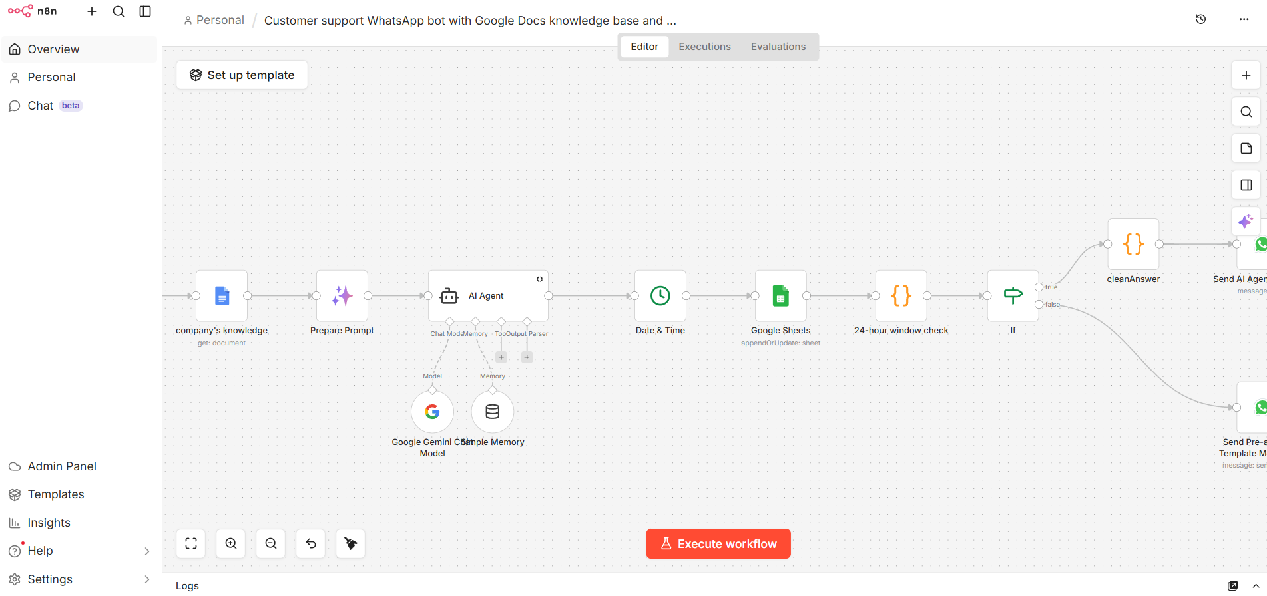Open the Admin Panel link

(x=79, y=466)
